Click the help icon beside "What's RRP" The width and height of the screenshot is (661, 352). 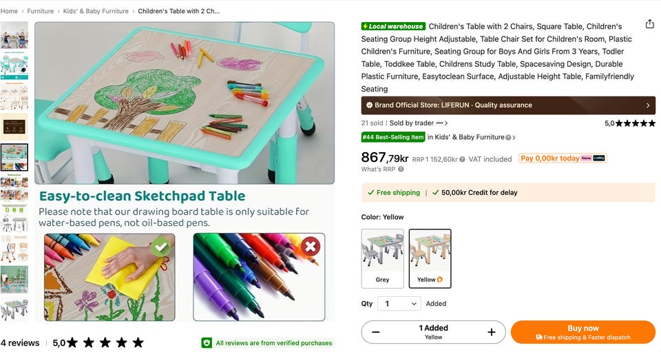pyautogui.click(x=401, y=169)
